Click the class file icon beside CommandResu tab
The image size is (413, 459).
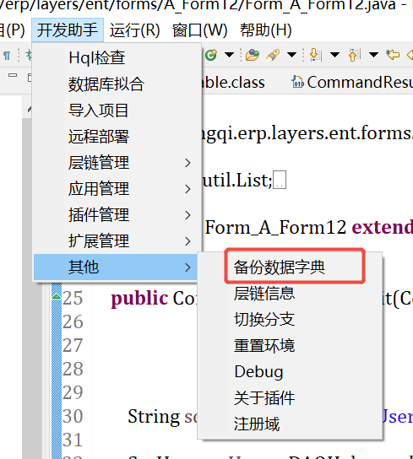tap(297, 82)
